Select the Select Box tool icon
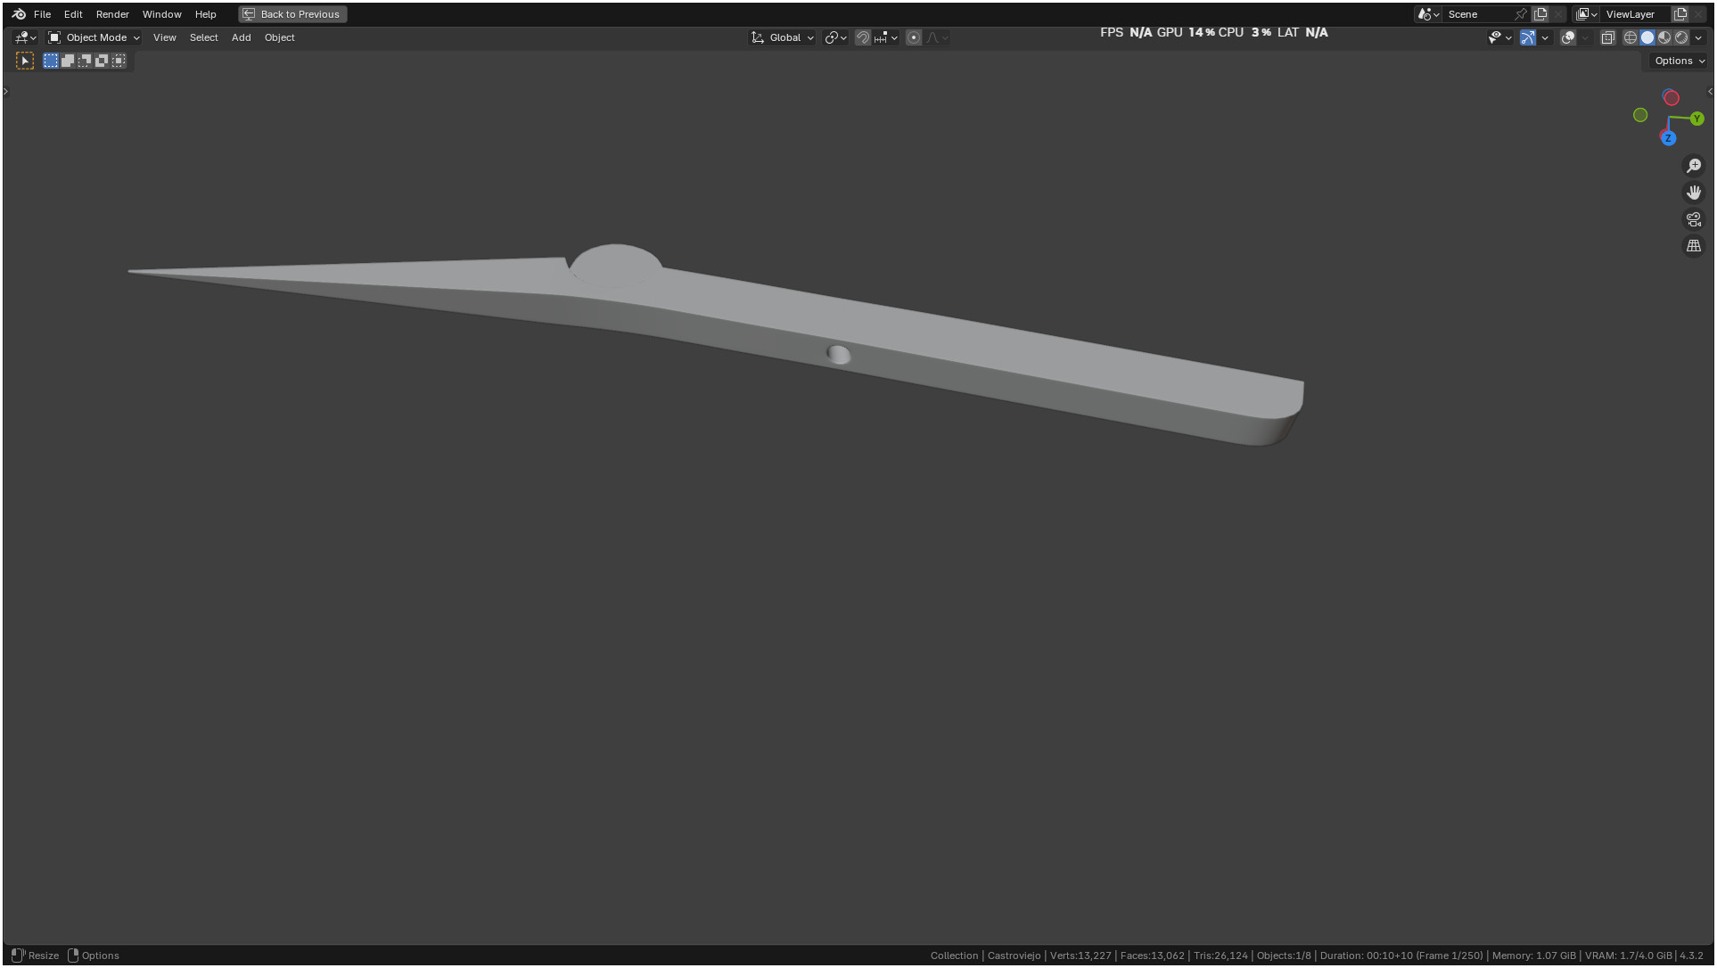Viewport: 1717px width, 968px height. coord(25,61)
